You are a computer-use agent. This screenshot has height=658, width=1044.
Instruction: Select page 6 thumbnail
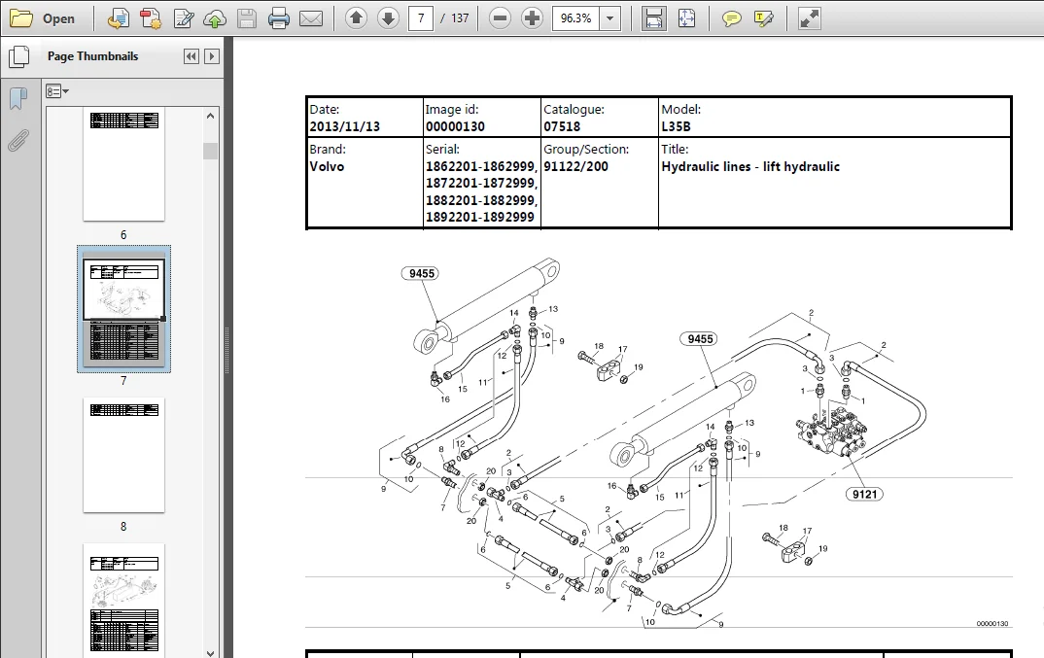(123, 165)
